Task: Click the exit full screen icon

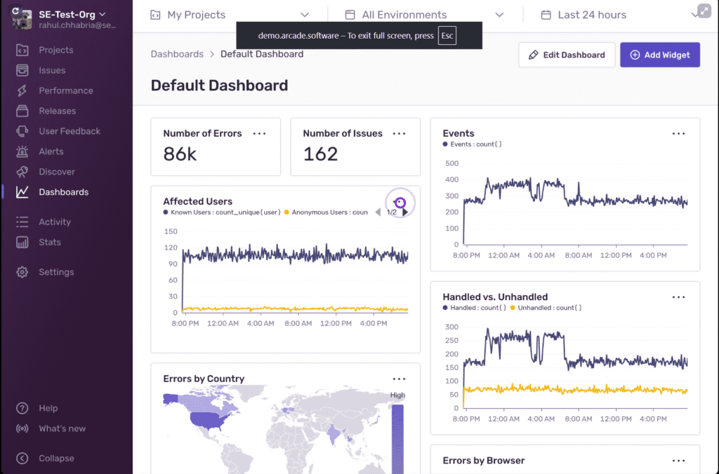Action: (704, 11)
